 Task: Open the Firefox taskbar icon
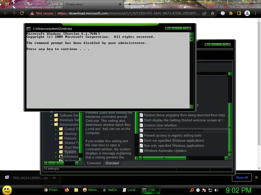click(67, 190)
